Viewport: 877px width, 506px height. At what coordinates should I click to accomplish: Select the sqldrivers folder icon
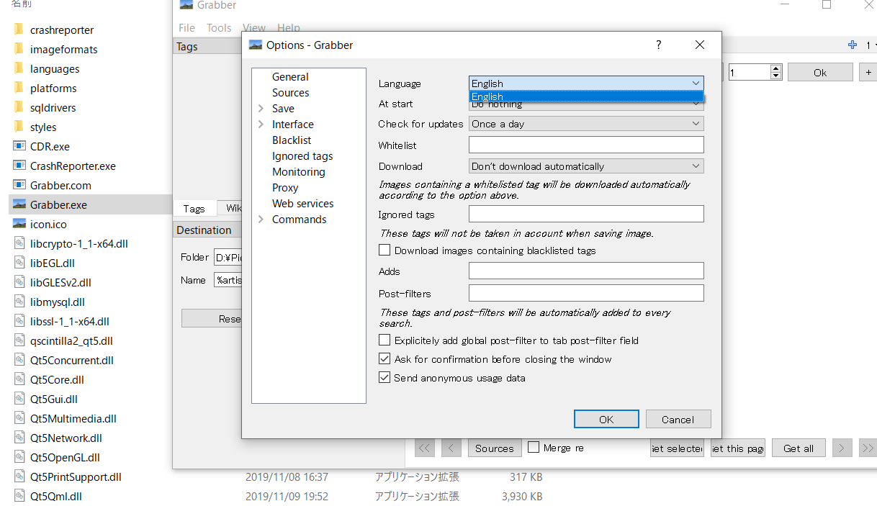click(19, 108)
